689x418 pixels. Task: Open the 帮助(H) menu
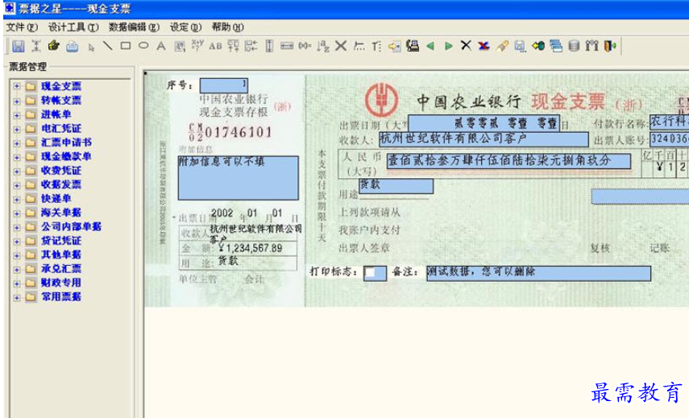coord(227,27)
